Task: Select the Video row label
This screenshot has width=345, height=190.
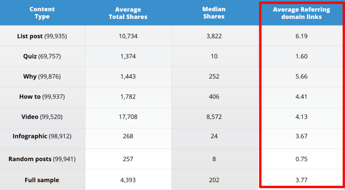Action: 42,117
